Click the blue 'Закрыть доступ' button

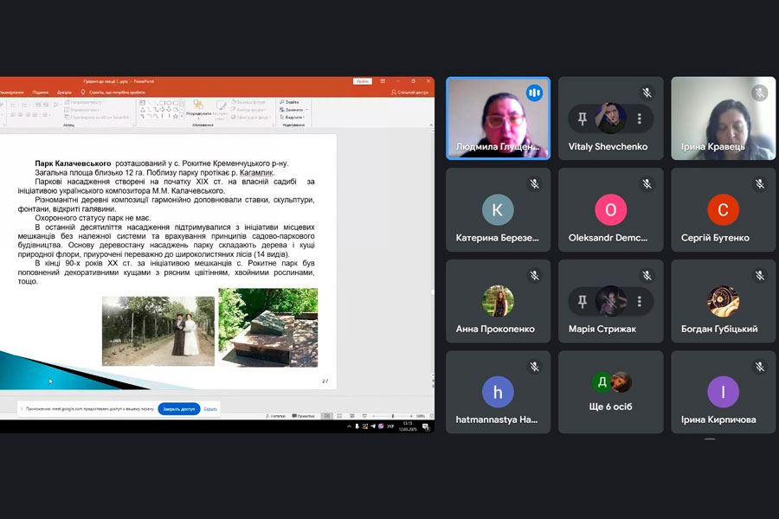(179, 408)
